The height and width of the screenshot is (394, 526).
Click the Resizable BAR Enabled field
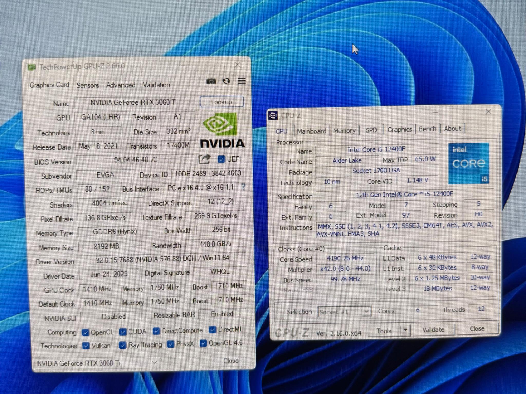pyautogui.click(x=222, y=314)
